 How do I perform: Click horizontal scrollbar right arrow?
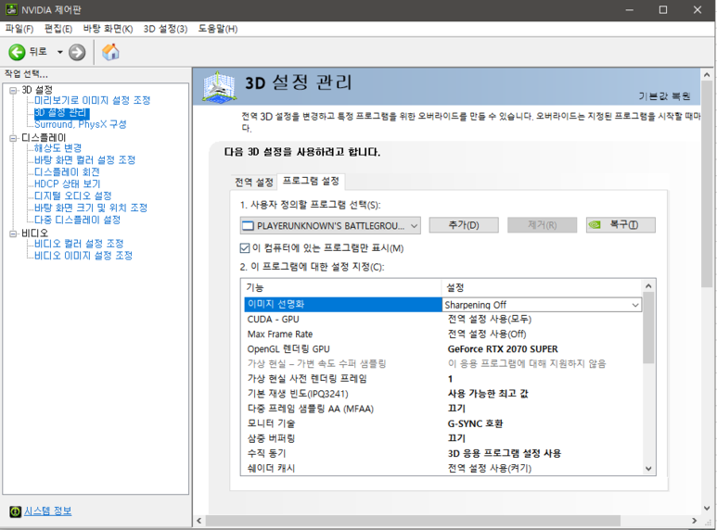pyautogui.click(x=694, y=521)
